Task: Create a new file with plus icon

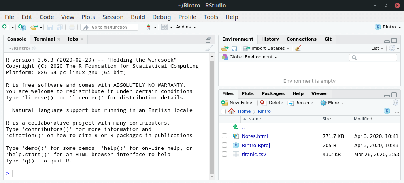Action: pyautogui.click(x=5, y=27)
